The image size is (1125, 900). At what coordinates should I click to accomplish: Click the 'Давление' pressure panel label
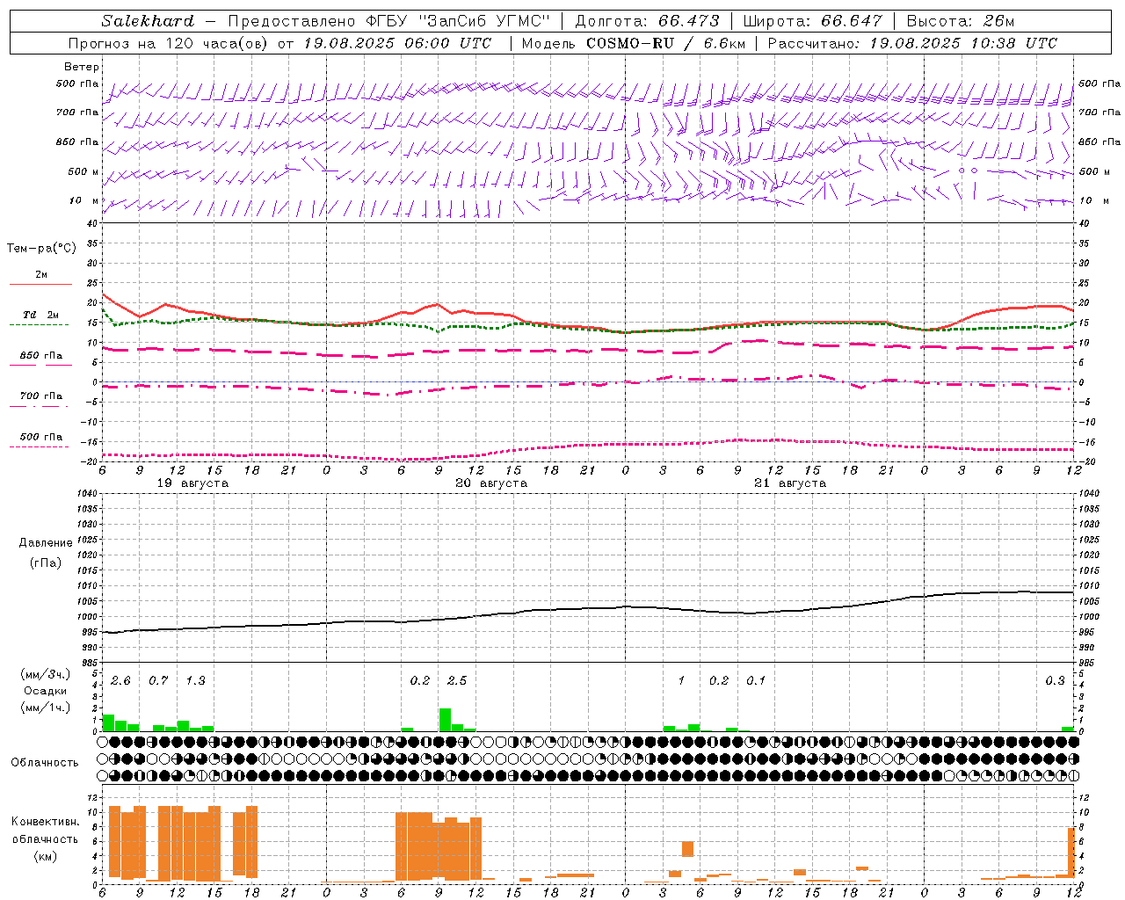click(x=46, y=543)
